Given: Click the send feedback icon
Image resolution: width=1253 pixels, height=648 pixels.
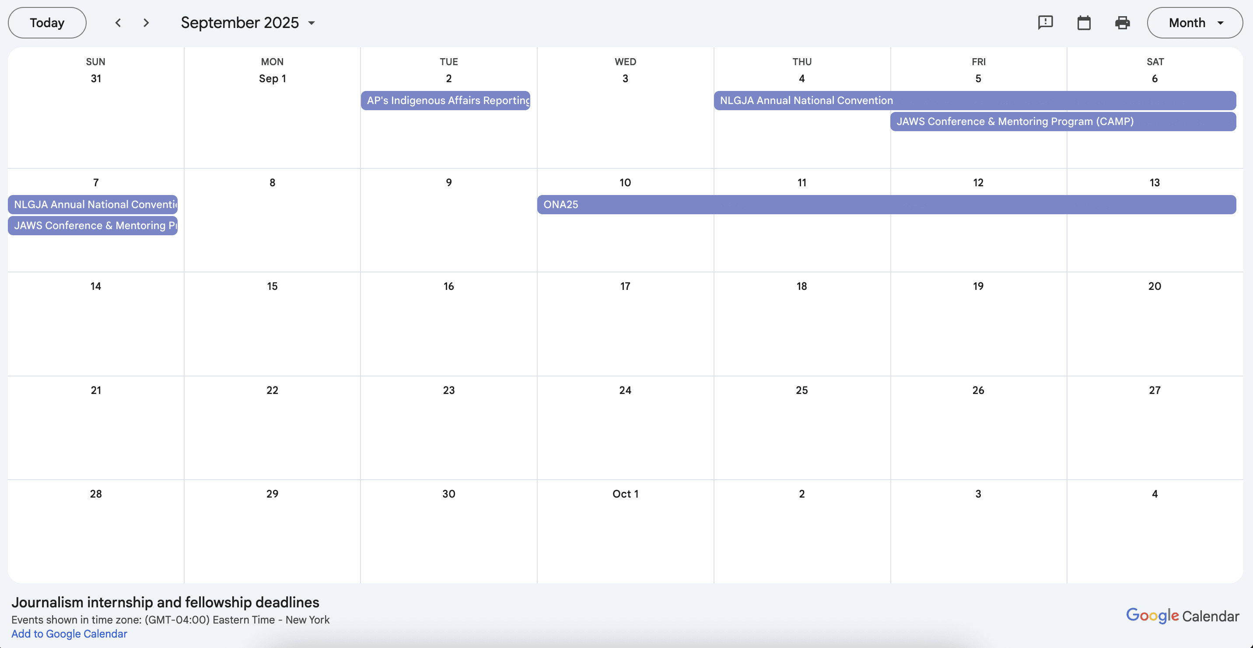Looking at the screenshot, I should [x=1045, y=23].
